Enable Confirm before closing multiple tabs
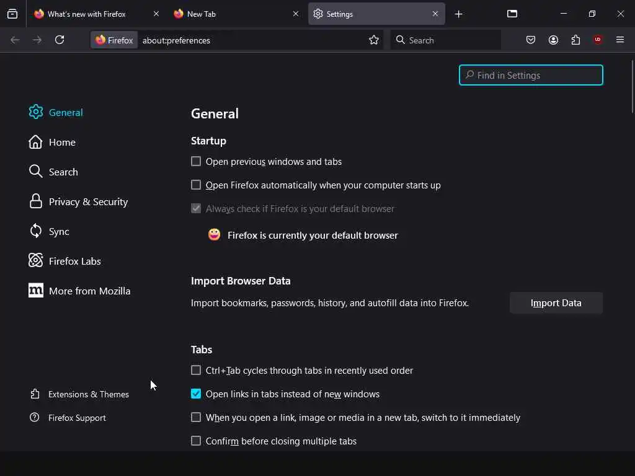Image resolution: width=635 pixels, height=476 pixels. pyautogui.click(x=196, y=441)
